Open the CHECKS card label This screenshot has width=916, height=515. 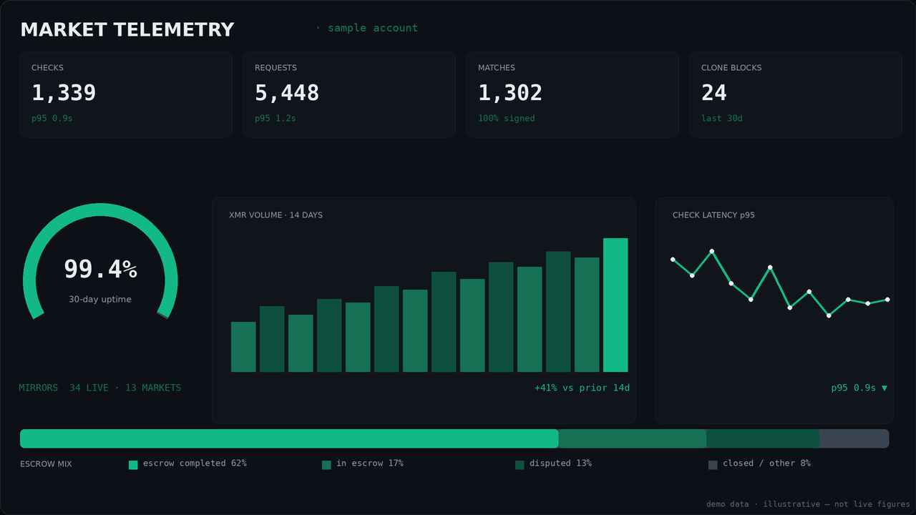[x=47, y=68]
